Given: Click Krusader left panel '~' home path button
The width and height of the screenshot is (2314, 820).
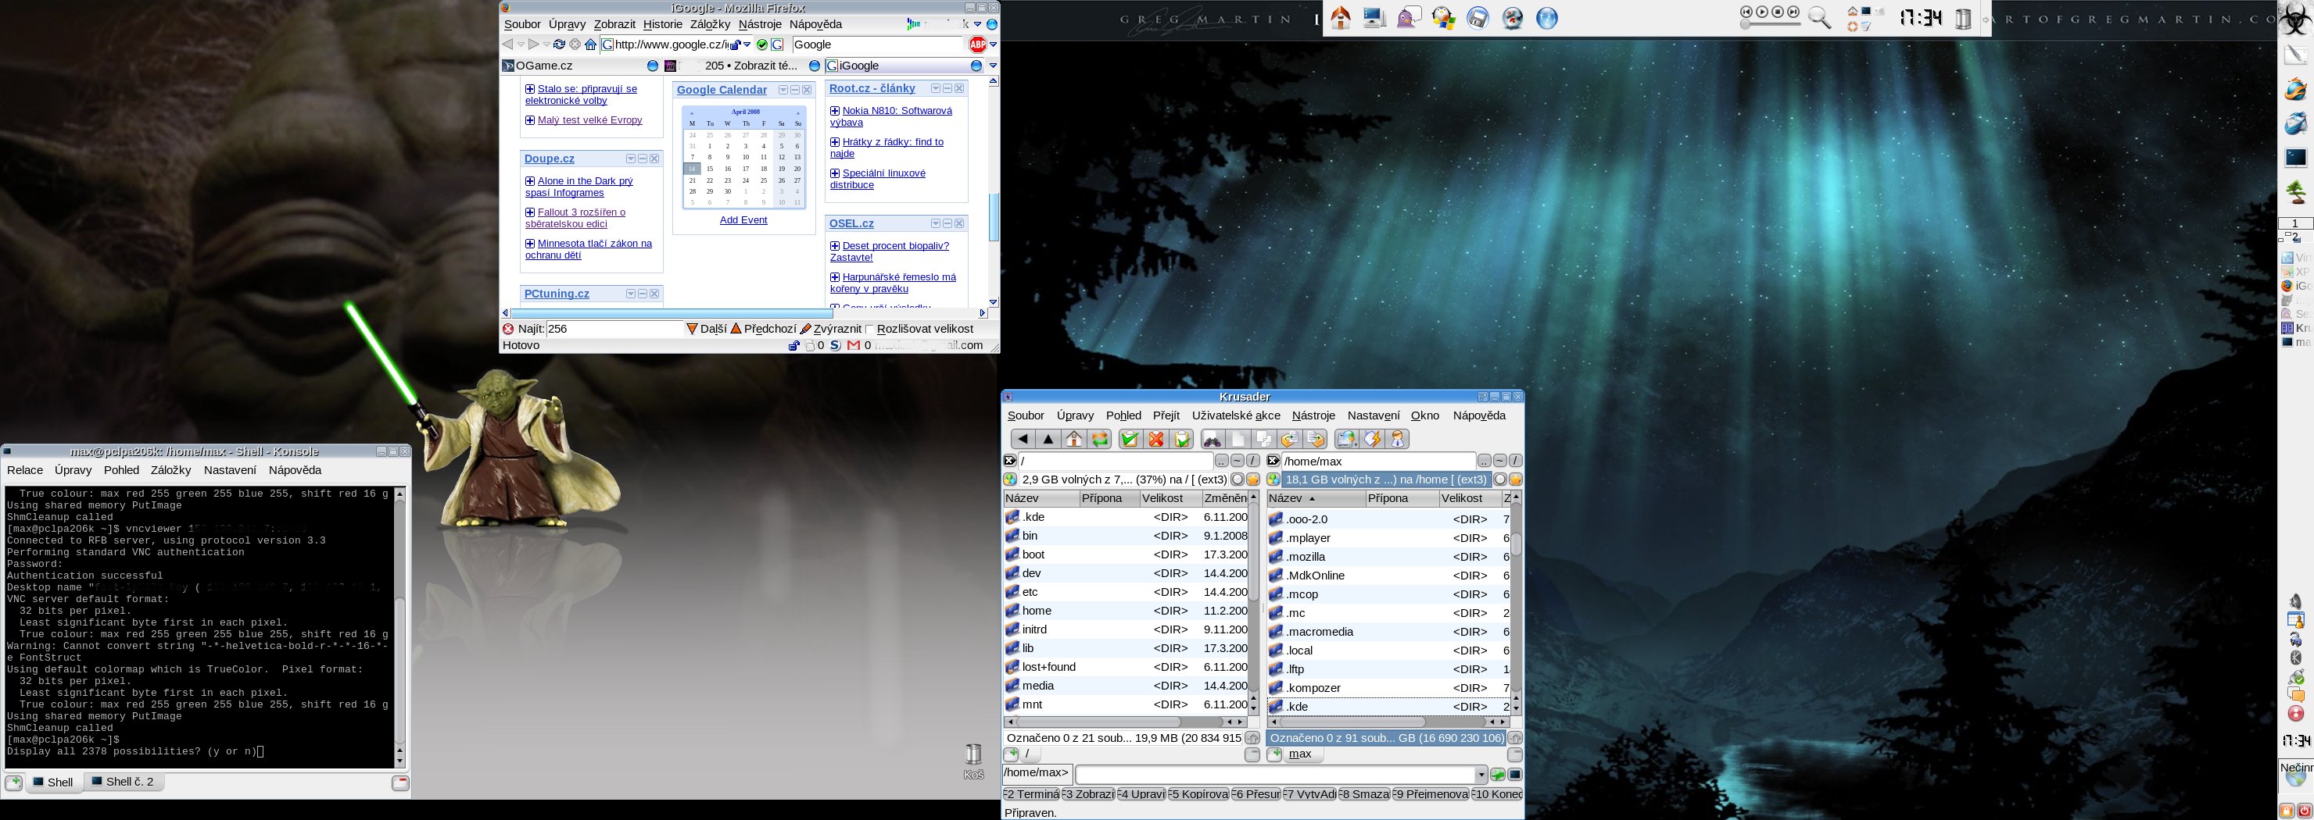Looking at the screenshot, I should (1237, 460).
